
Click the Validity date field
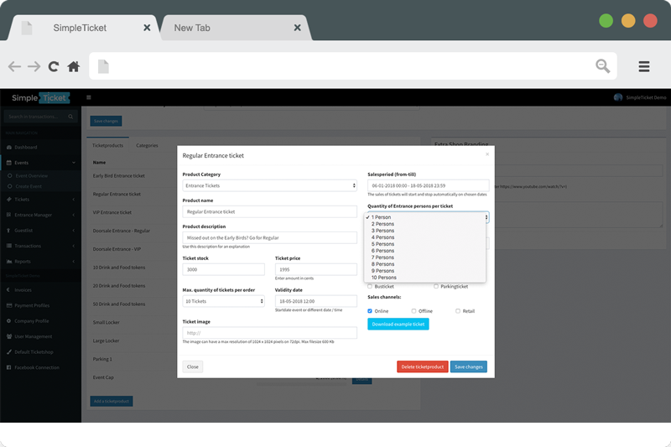(316, 301)
